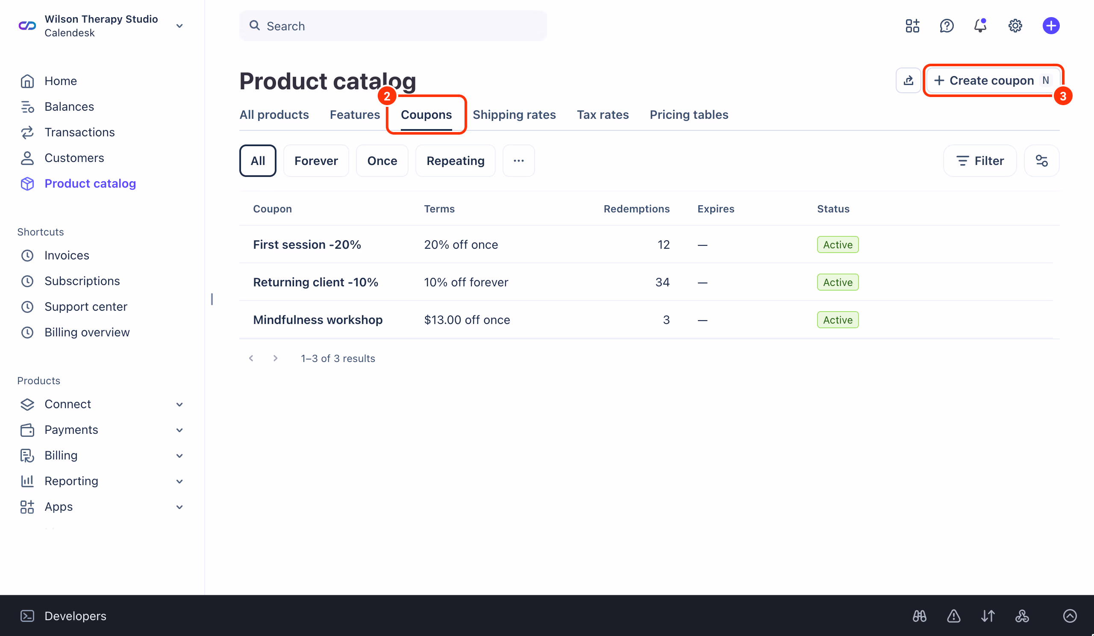This screenshot has height=636, width=1094.
Task: Click the Filter button
Action: coord(980,161)
